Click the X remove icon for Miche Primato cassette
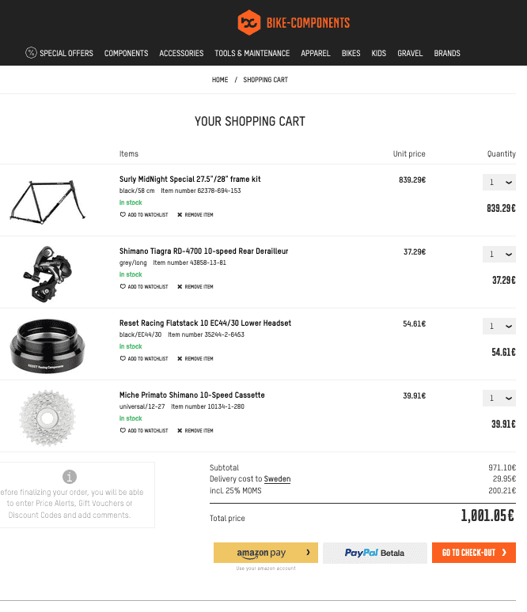 (x=180, y=430)
